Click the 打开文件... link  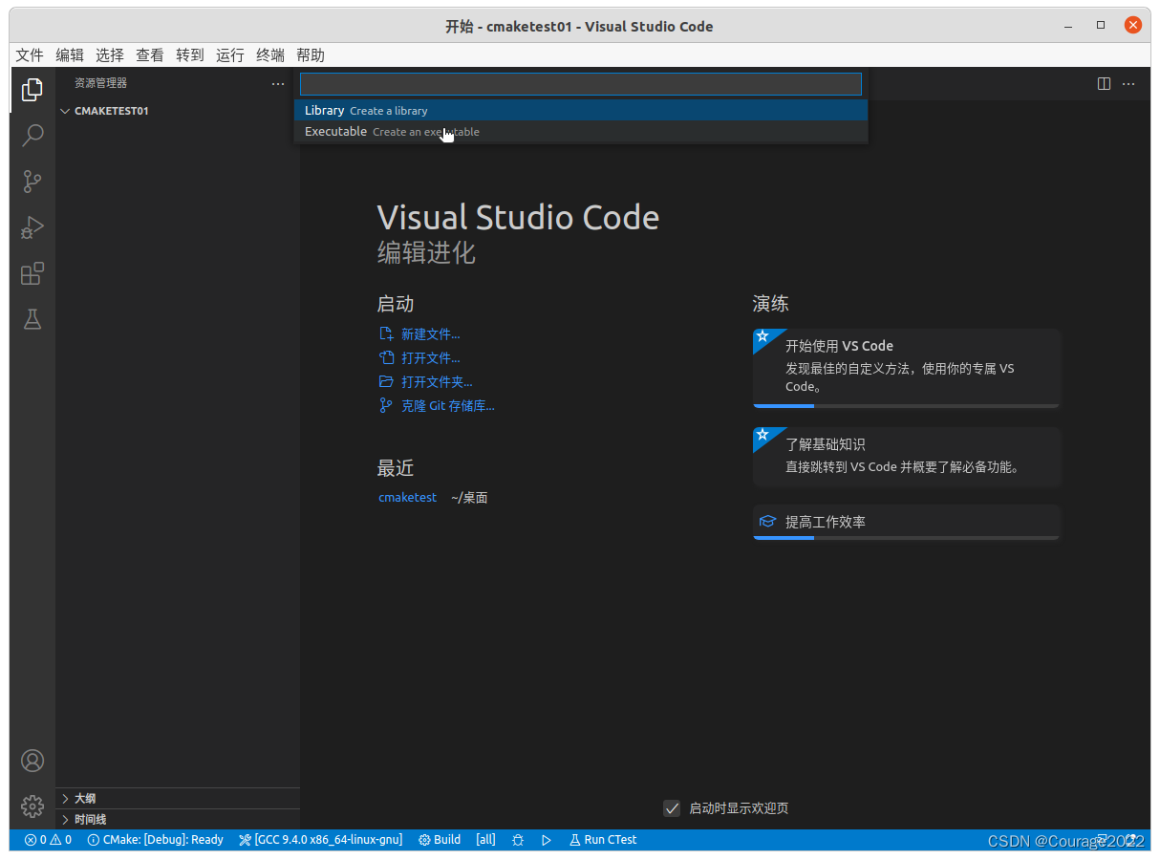tap(430, 358)
